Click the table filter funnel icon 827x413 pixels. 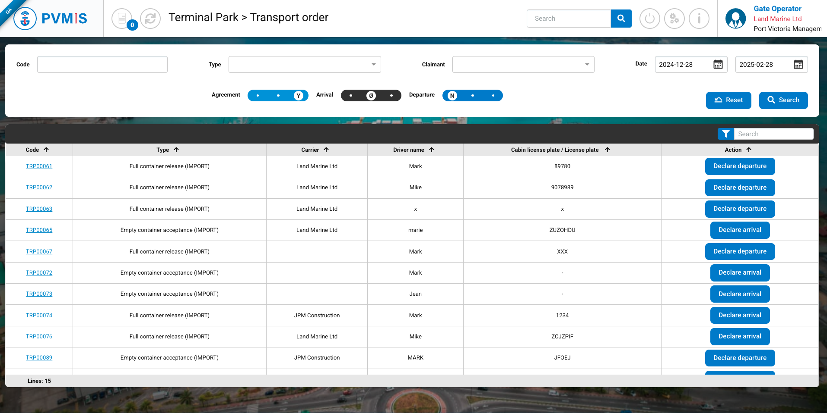click(726, 134)
